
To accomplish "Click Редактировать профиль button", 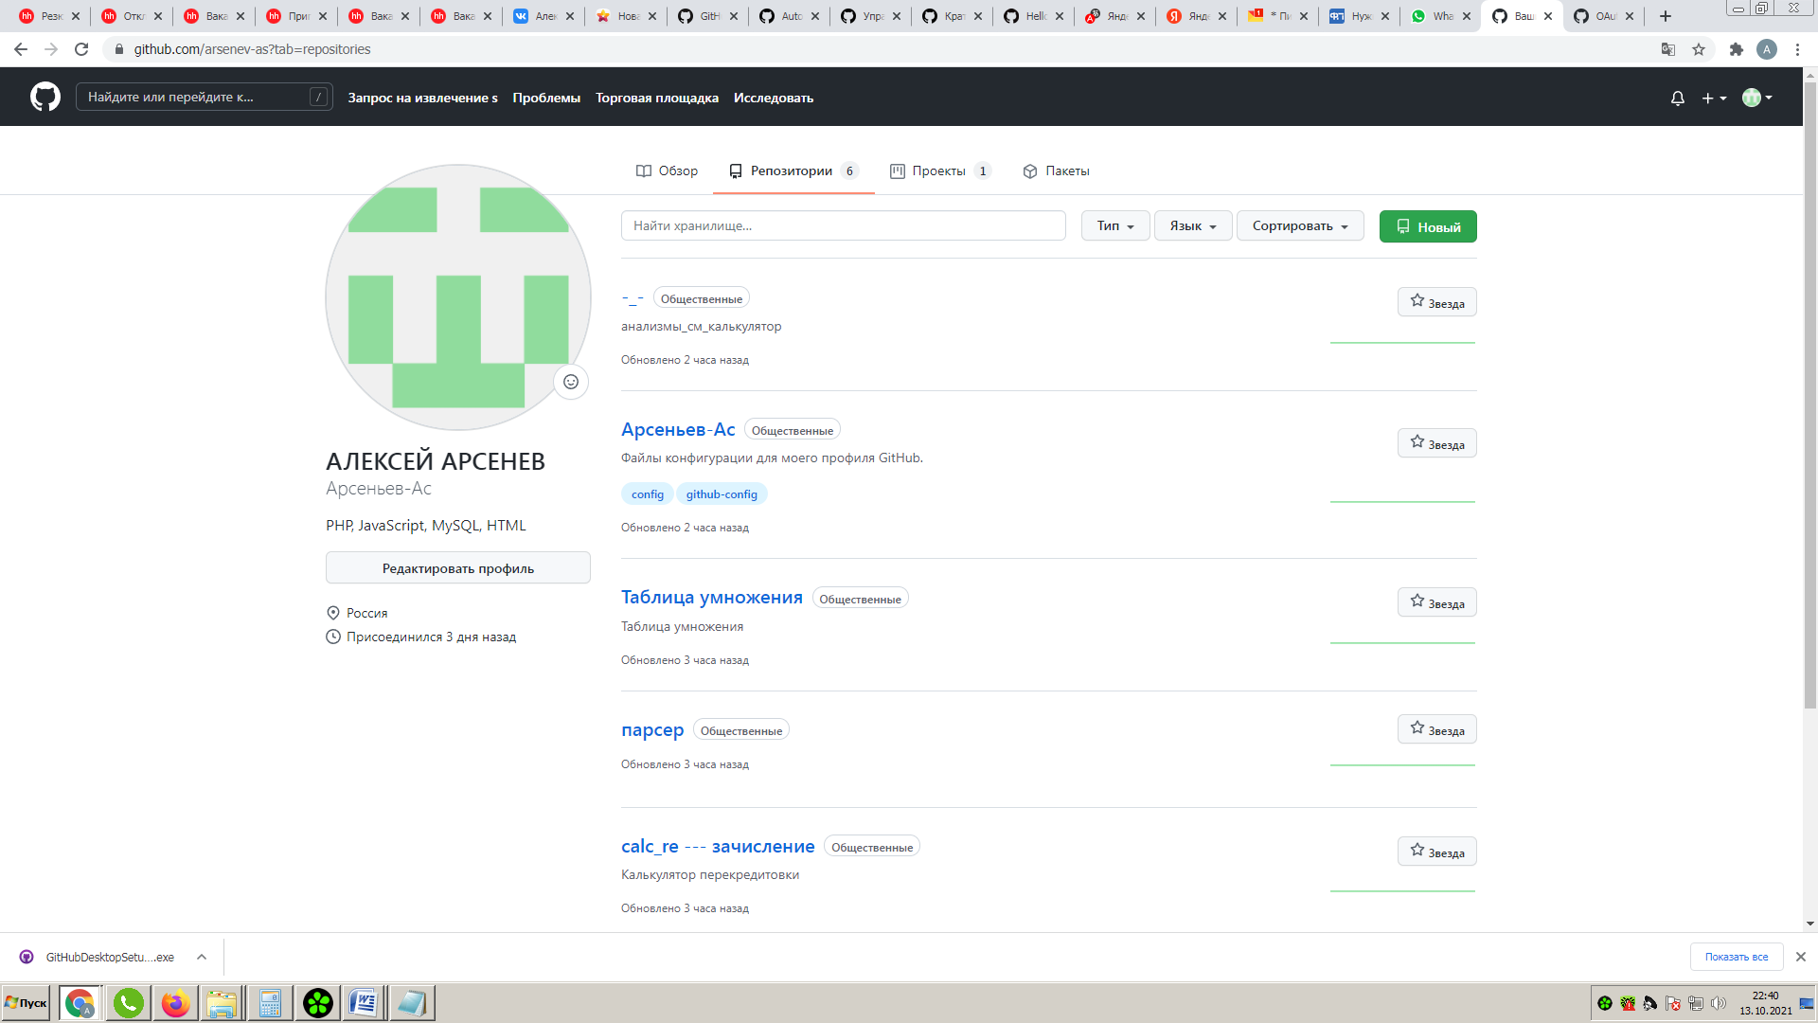I will pos(458,568).
